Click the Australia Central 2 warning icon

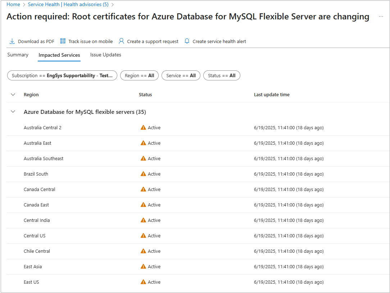point(143,127)
